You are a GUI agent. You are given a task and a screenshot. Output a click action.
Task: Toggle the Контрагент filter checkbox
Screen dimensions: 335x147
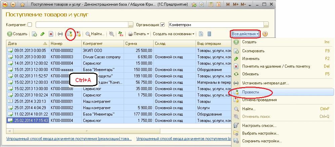[x=30, y=24]
